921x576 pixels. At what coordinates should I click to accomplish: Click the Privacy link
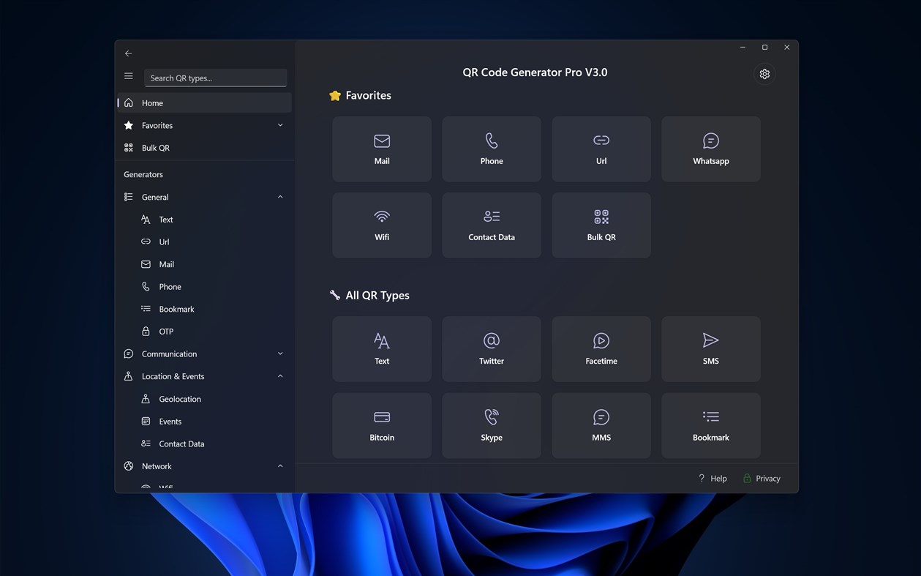click(767, 478)
